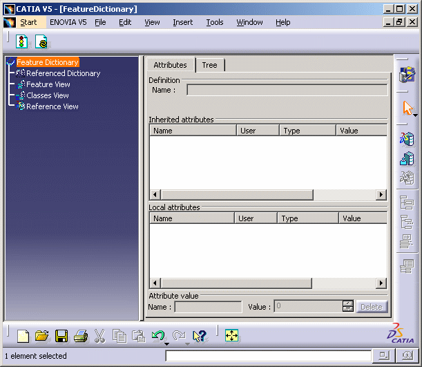Click Local attributes horizontal scroll thumb

pos(236,283)
